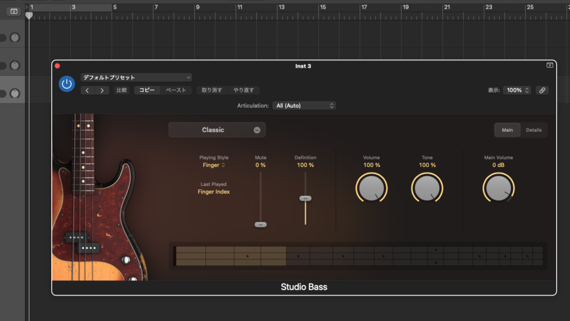The width and height of the screenshot is (570, 321).
Task: Open the Playing Style Finger menu
Action: (x=214, y=165)
